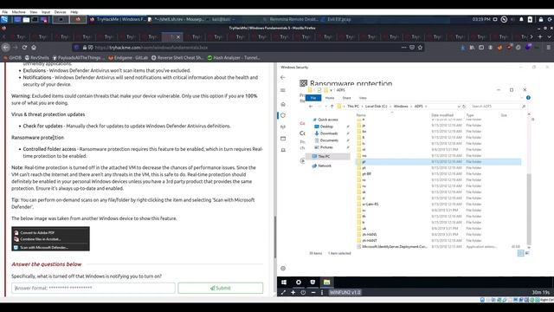Open Firewall & network protection icon

pos(283,127)
